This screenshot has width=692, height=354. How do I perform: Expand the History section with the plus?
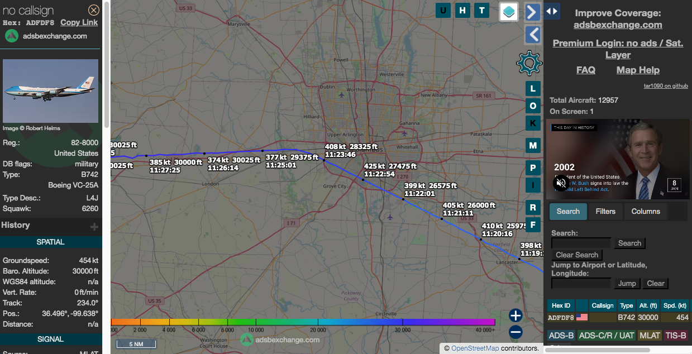pyautogui.click(x=94, y=226)
